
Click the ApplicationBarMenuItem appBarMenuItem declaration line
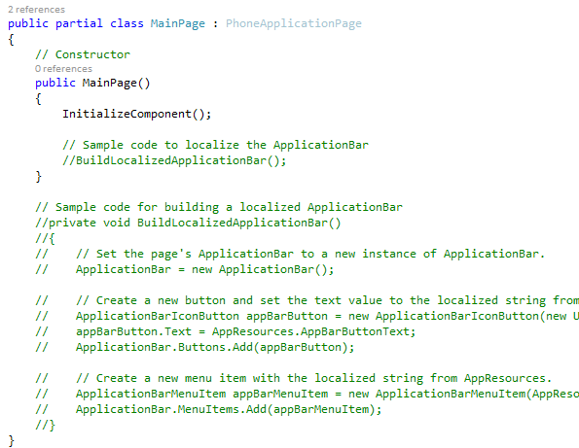(327, 394)
